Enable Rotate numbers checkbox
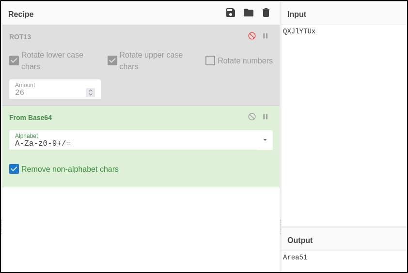 (210, 61)
